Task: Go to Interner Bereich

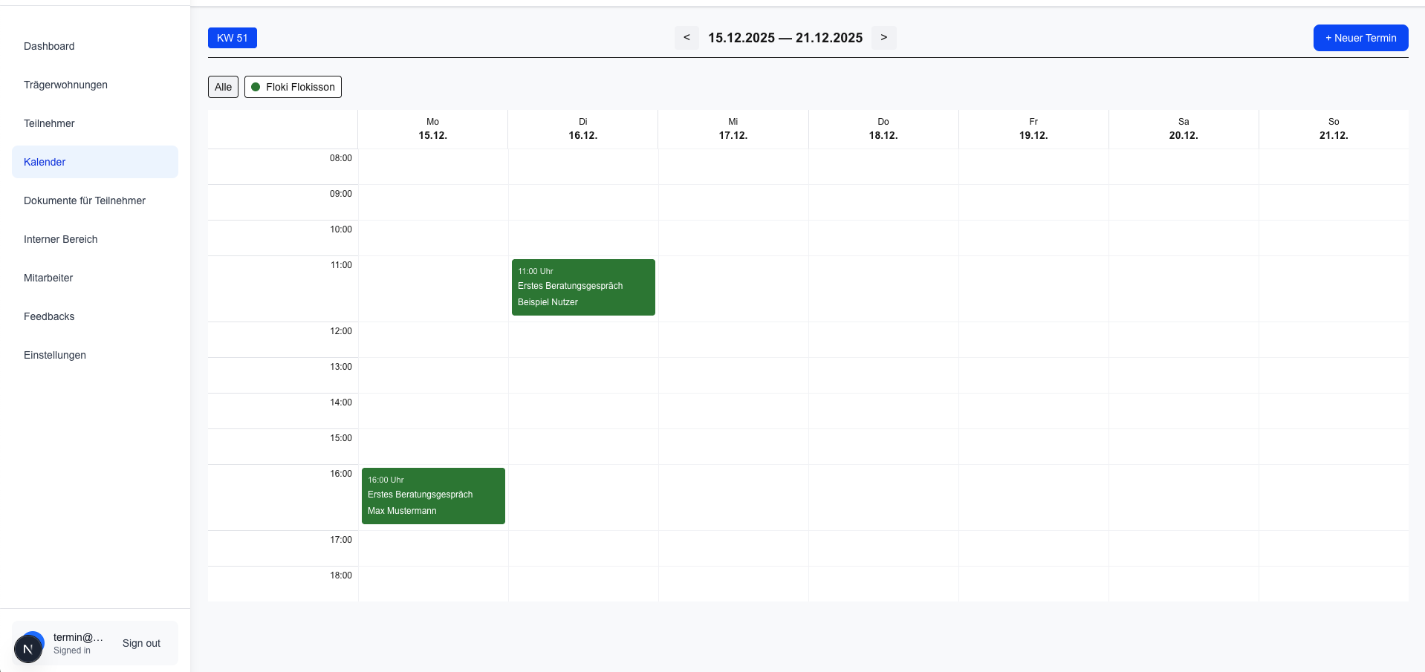Action: coord(61,239)
